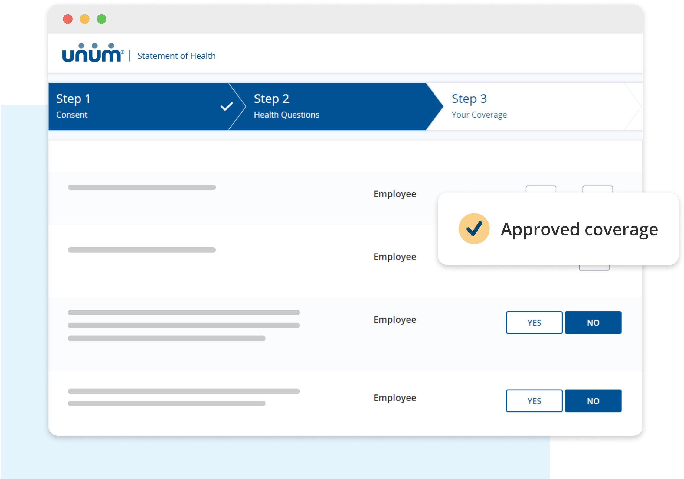
Task: Click the Unum logo
Action: pyautogui.click(x=93, y=53)
